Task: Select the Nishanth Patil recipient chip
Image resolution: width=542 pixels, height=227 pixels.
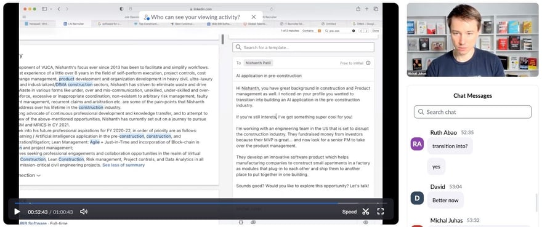Action: pos(258,63)
